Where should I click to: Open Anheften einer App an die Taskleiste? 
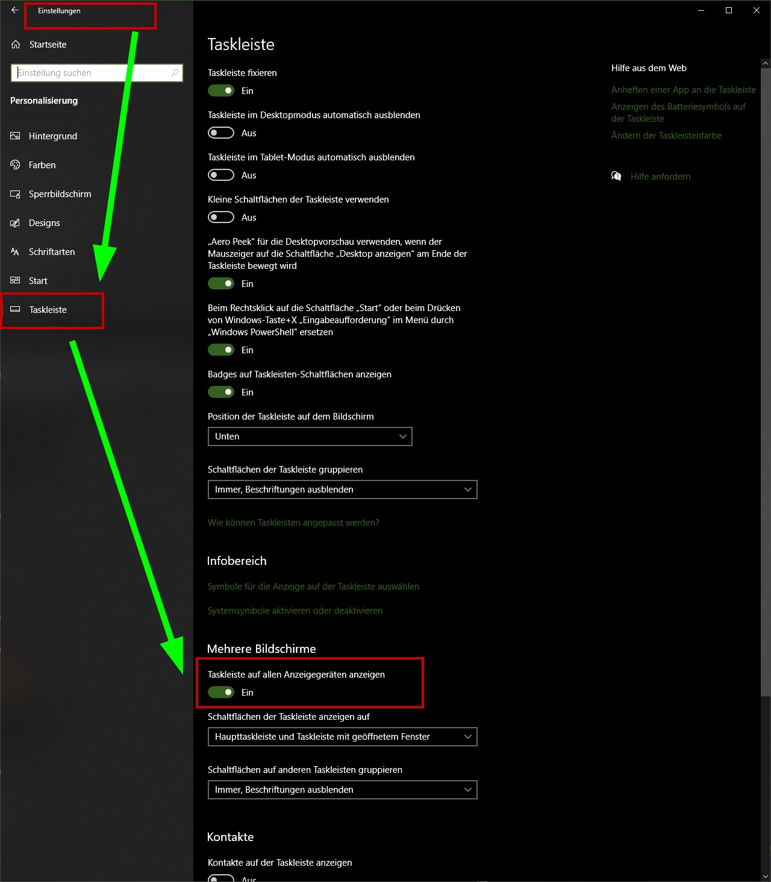(683, 89)
